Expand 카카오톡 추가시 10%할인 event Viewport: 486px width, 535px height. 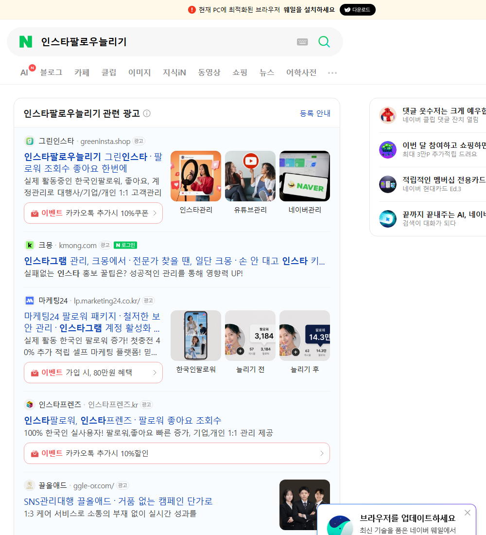click(177, 453)
